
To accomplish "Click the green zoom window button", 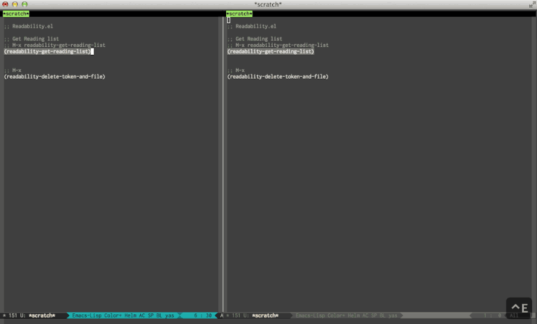I will point(24,4).
